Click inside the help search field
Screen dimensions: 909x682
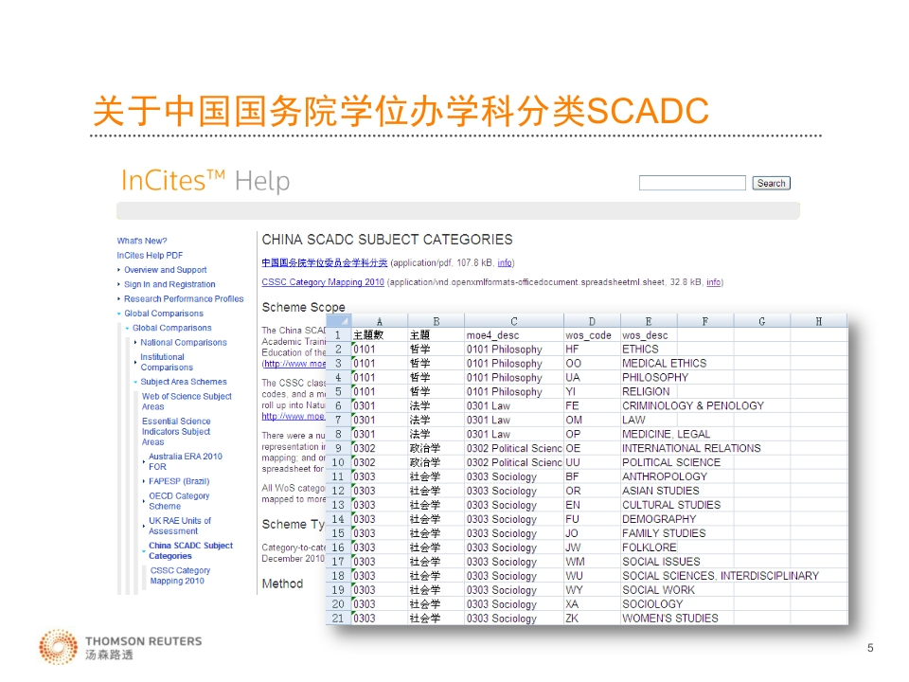pos(692,183)
